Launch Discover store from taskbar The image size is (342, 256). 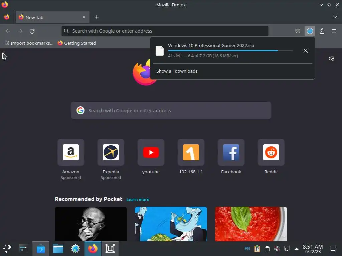tap(40, 249)
